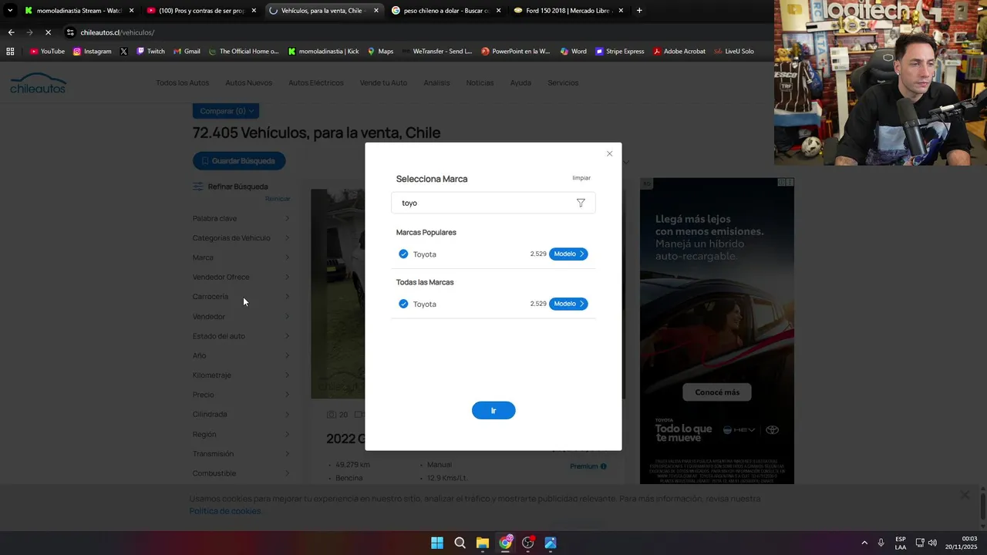Open Vende tu Auto menu
The width and height of the screenshot is (987, 555).
point(383,82)
